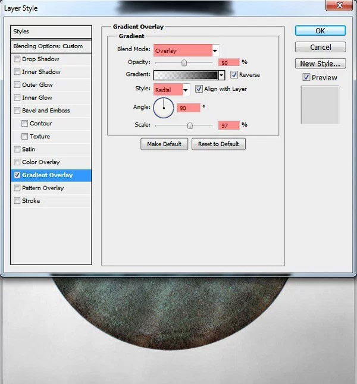Click the Make Default button
The image size is (357, 384).
[x=164, y=144]
